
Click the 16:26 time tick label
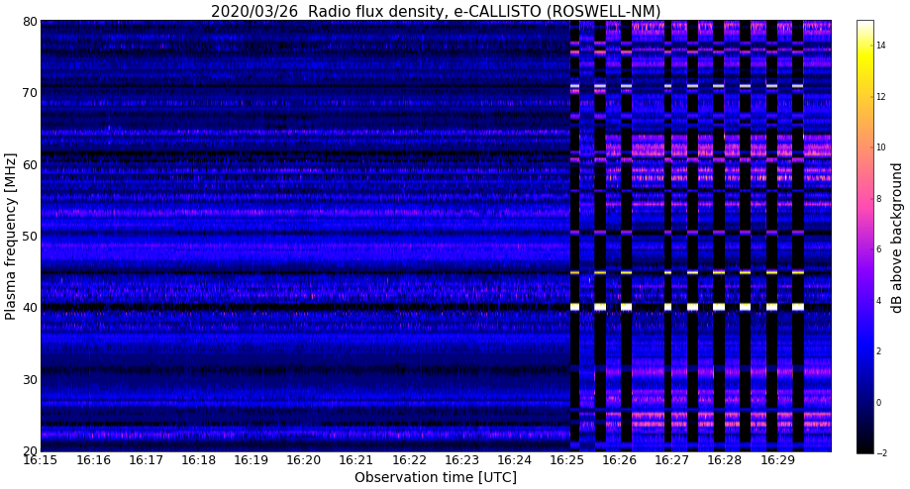pos(620,460)
